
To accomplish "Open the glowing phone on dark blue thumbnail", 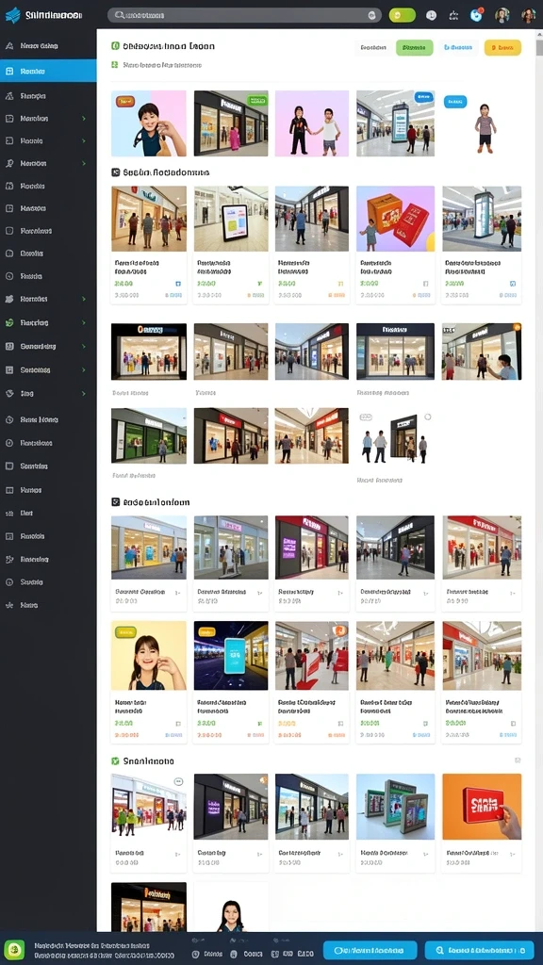I will tap(231, 656).
